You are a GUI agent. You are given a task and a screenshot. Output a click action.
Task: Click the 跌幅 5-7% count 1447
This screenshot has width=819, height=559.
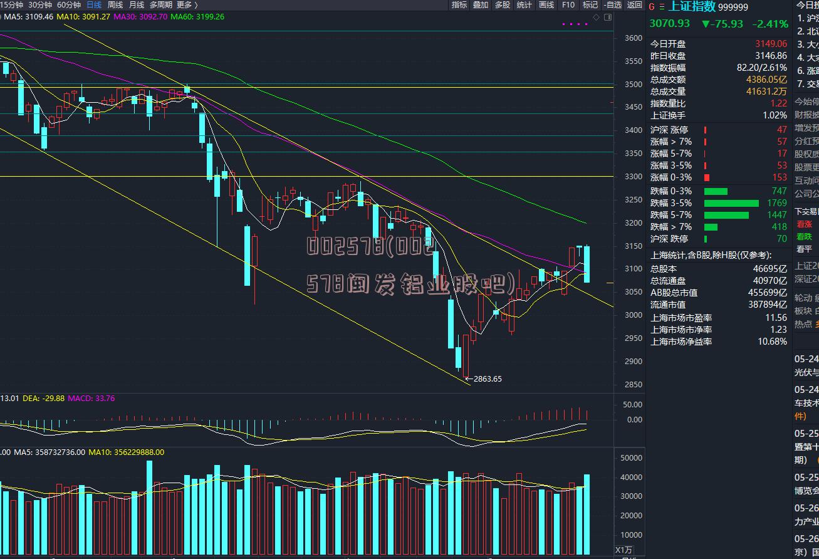(777, 215)
